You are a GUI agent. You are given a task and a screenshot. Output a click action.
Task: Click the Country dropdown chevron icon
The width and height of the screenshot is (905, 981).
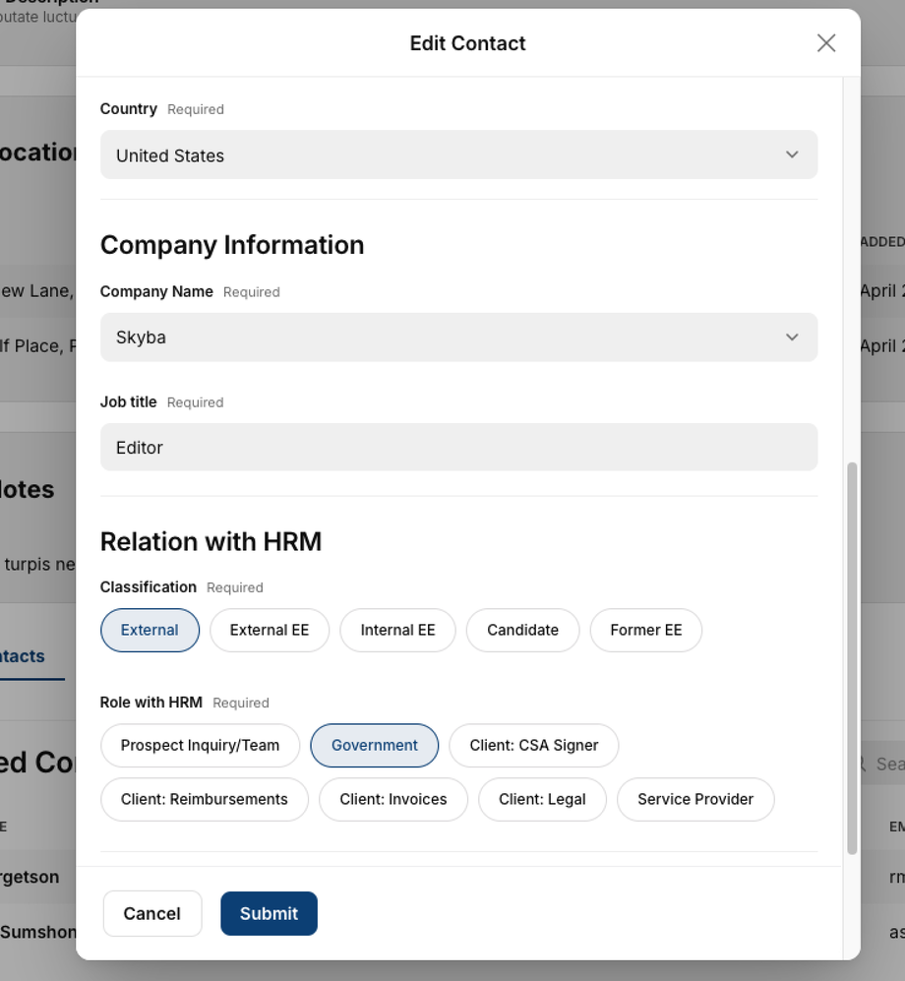pyautogui.click(x=792, y=155)
